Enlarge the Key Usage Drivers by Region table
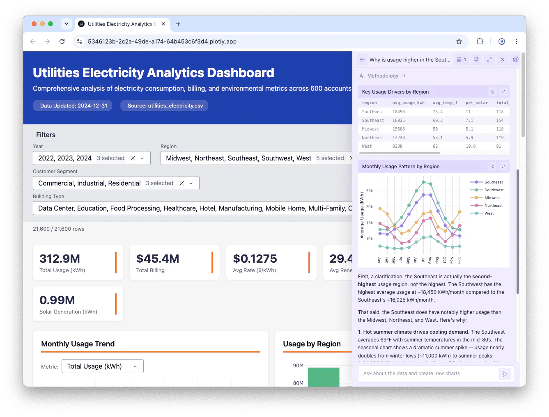Image resolution: width=549 pixels, height=417 pixels. coord(503,92)
